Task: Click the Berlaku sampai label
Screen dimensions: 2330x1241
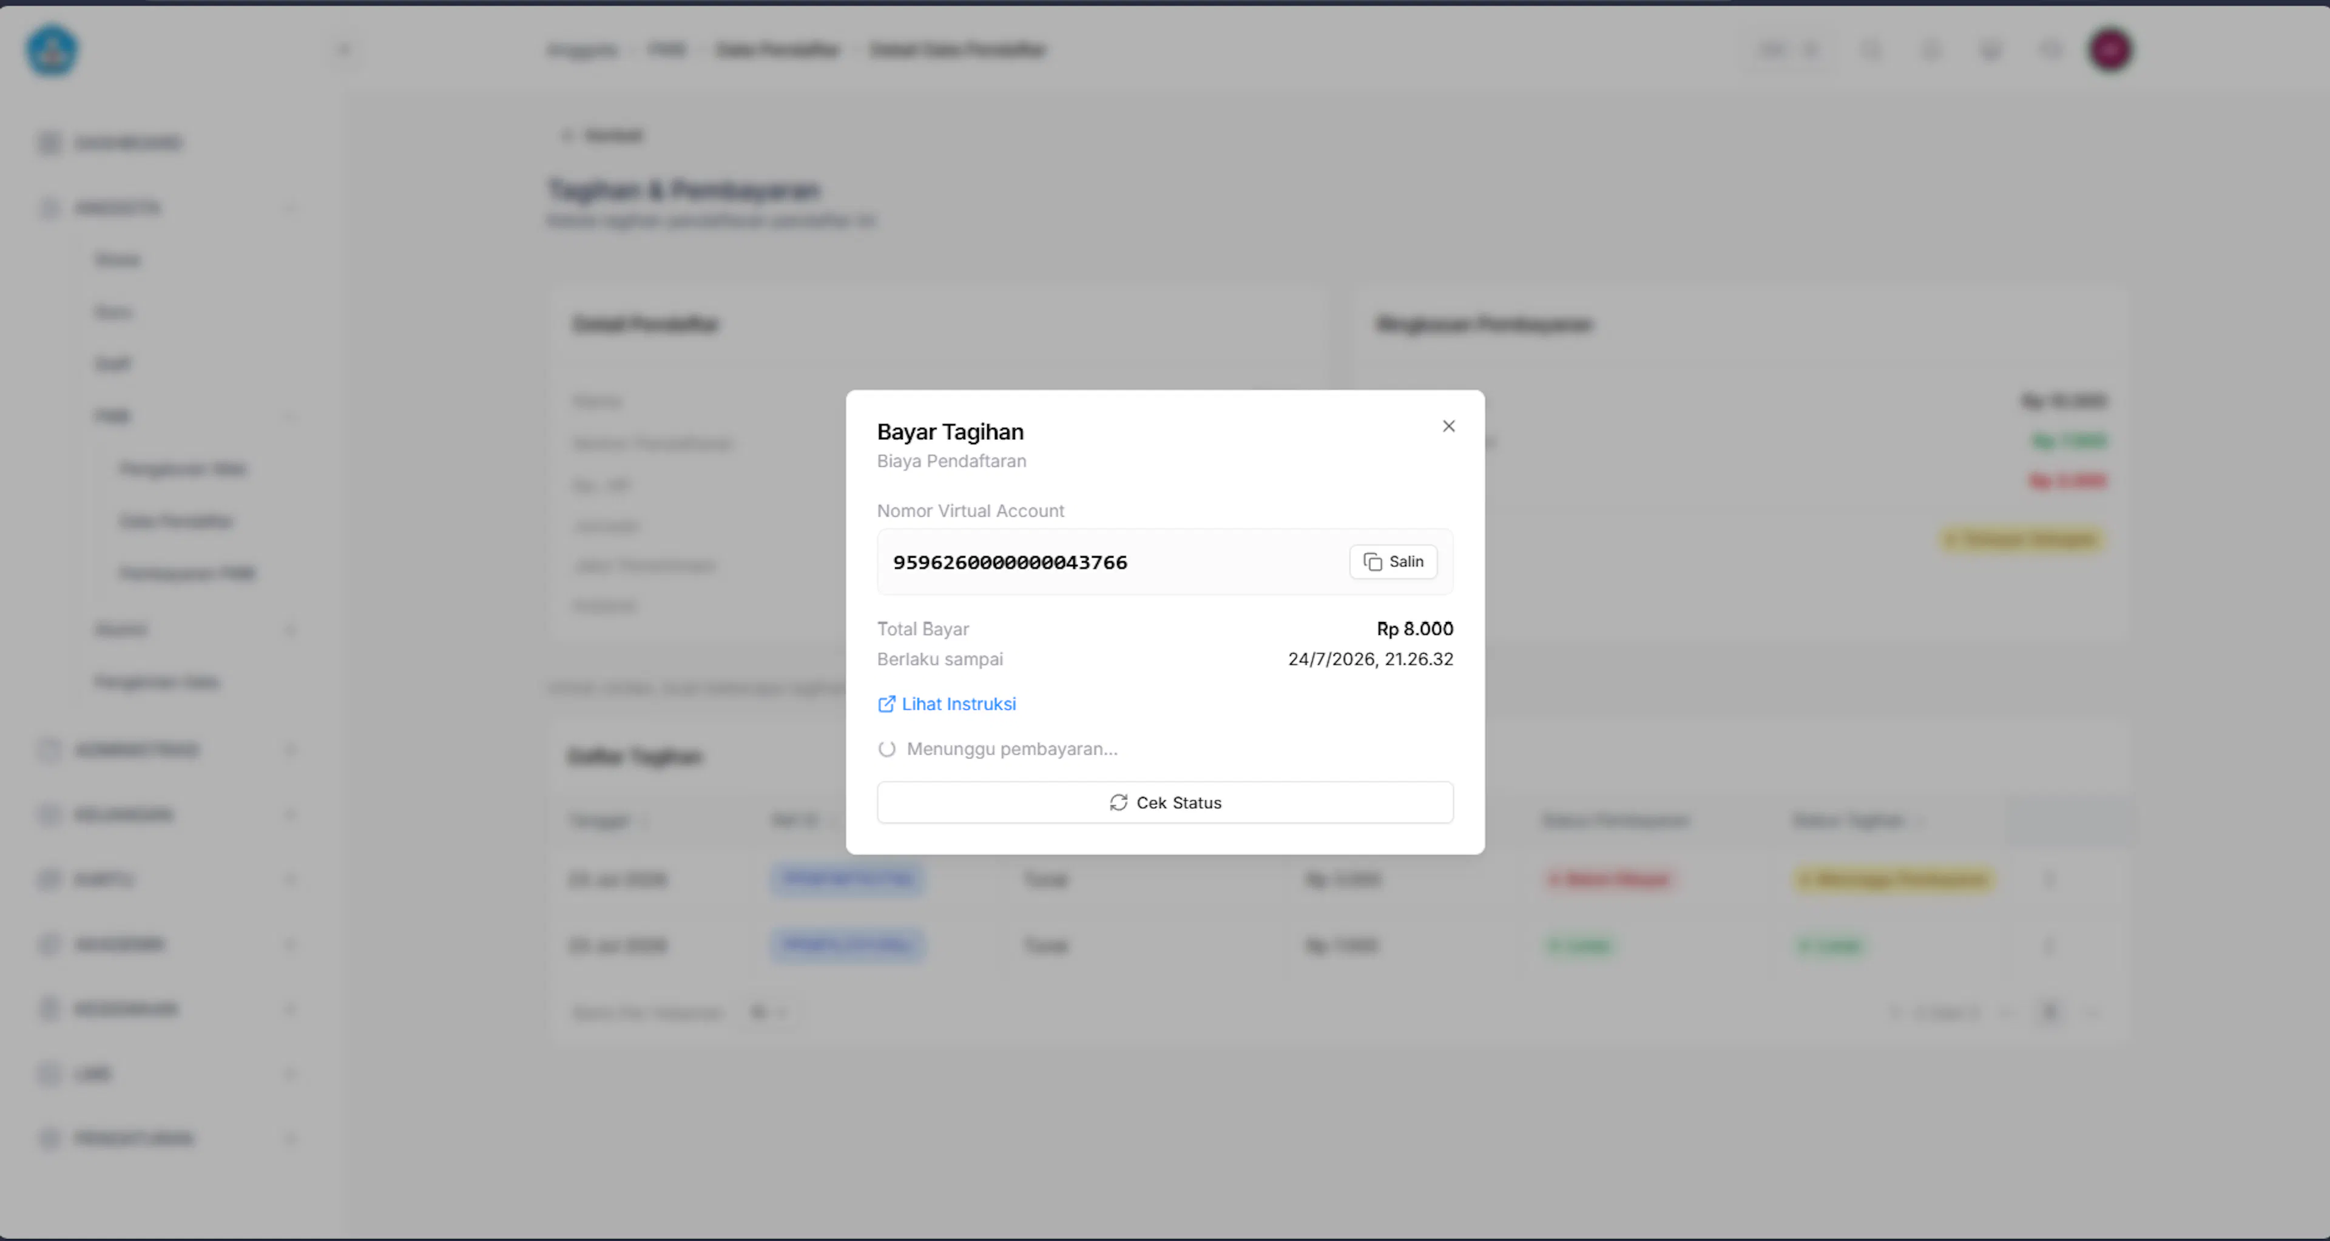Action: (940, 660)
